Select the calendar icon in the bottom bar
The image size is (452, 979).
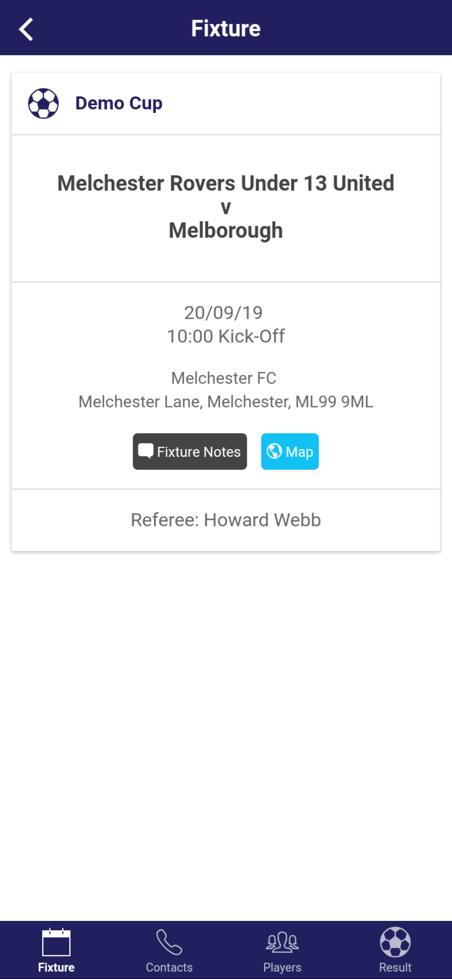point(56,942)
